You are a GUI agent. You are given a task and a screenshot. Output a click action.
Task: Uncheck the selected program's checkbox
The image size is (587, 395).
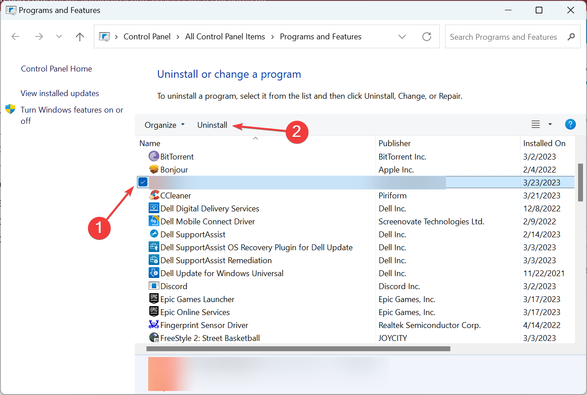tap(142, 182)
